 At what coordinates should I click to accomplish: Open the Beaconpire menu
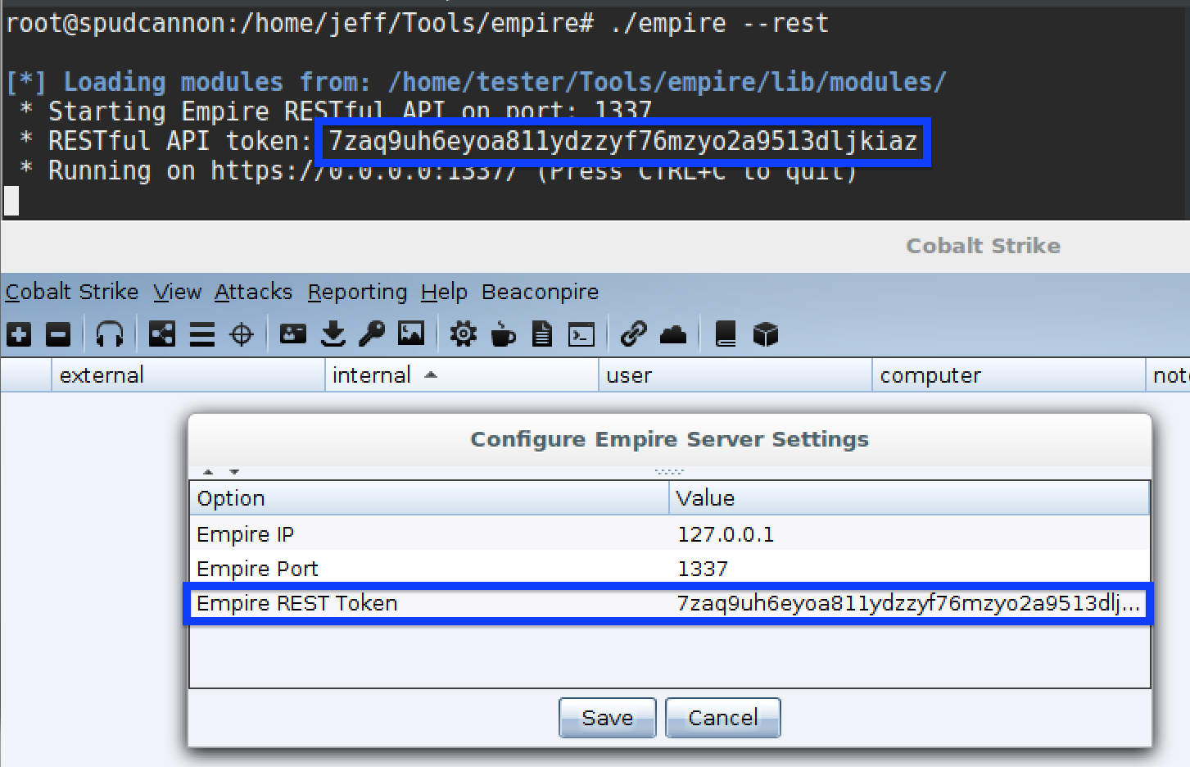540,292
